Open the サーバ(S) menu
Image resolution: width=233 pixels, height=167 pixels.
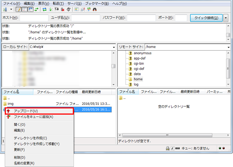[74, 3]
